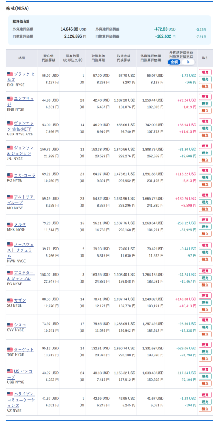Click US flag icon beside ブラック ヒルズ
The width and height of the screenshot is (213, 423).
point(10,74)
